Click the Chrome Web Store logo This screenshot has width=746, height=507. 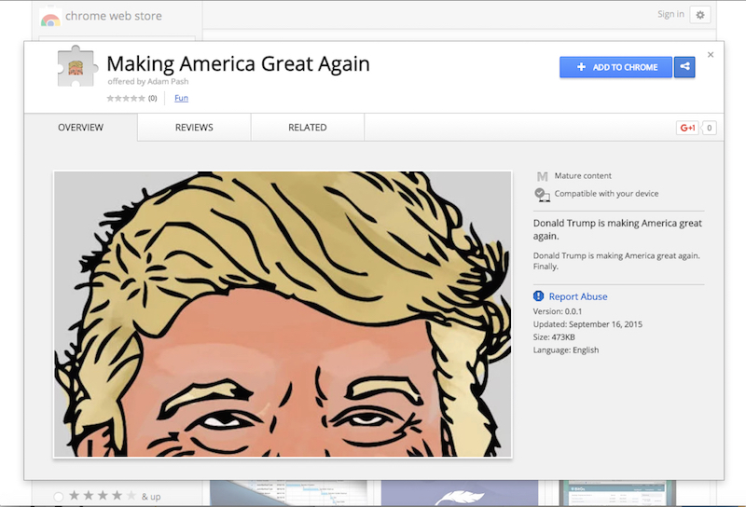[50, 18]
